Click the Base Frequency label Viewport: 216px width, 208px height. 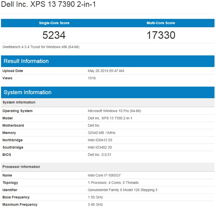(x=16, y=197)
